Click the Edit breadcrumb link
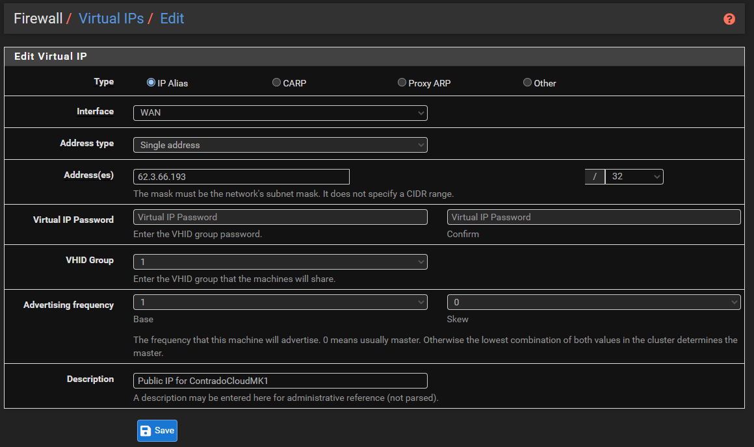754x447 pixels. click(x=172, y=18)
